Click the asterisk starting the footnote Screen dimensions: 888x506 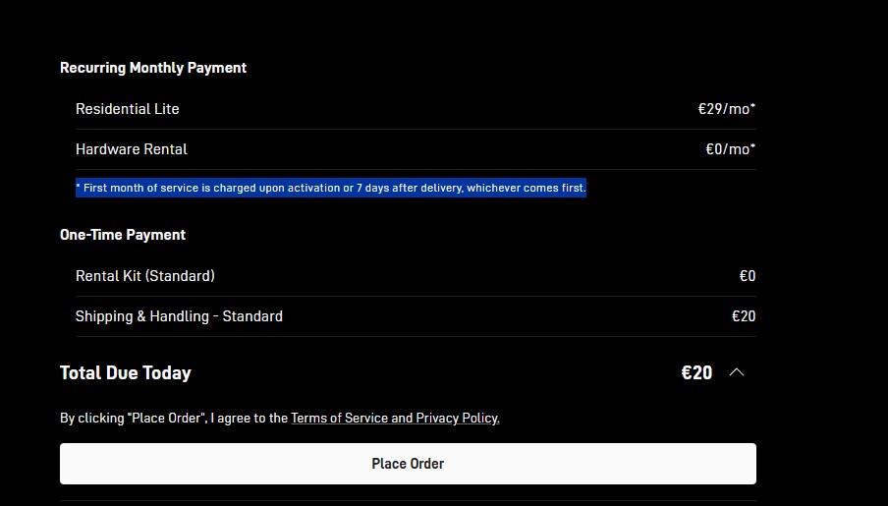click(x=79, y=187)
